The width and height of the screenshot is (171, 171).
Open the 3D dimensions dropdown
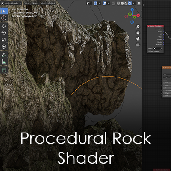click(167, 74)
